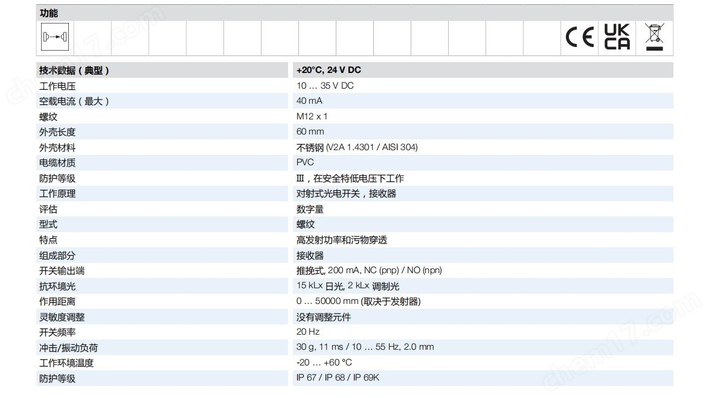Click the 螺纹 label in the left column
This screenshot has height=398, width=709.
tap(48, 116)
